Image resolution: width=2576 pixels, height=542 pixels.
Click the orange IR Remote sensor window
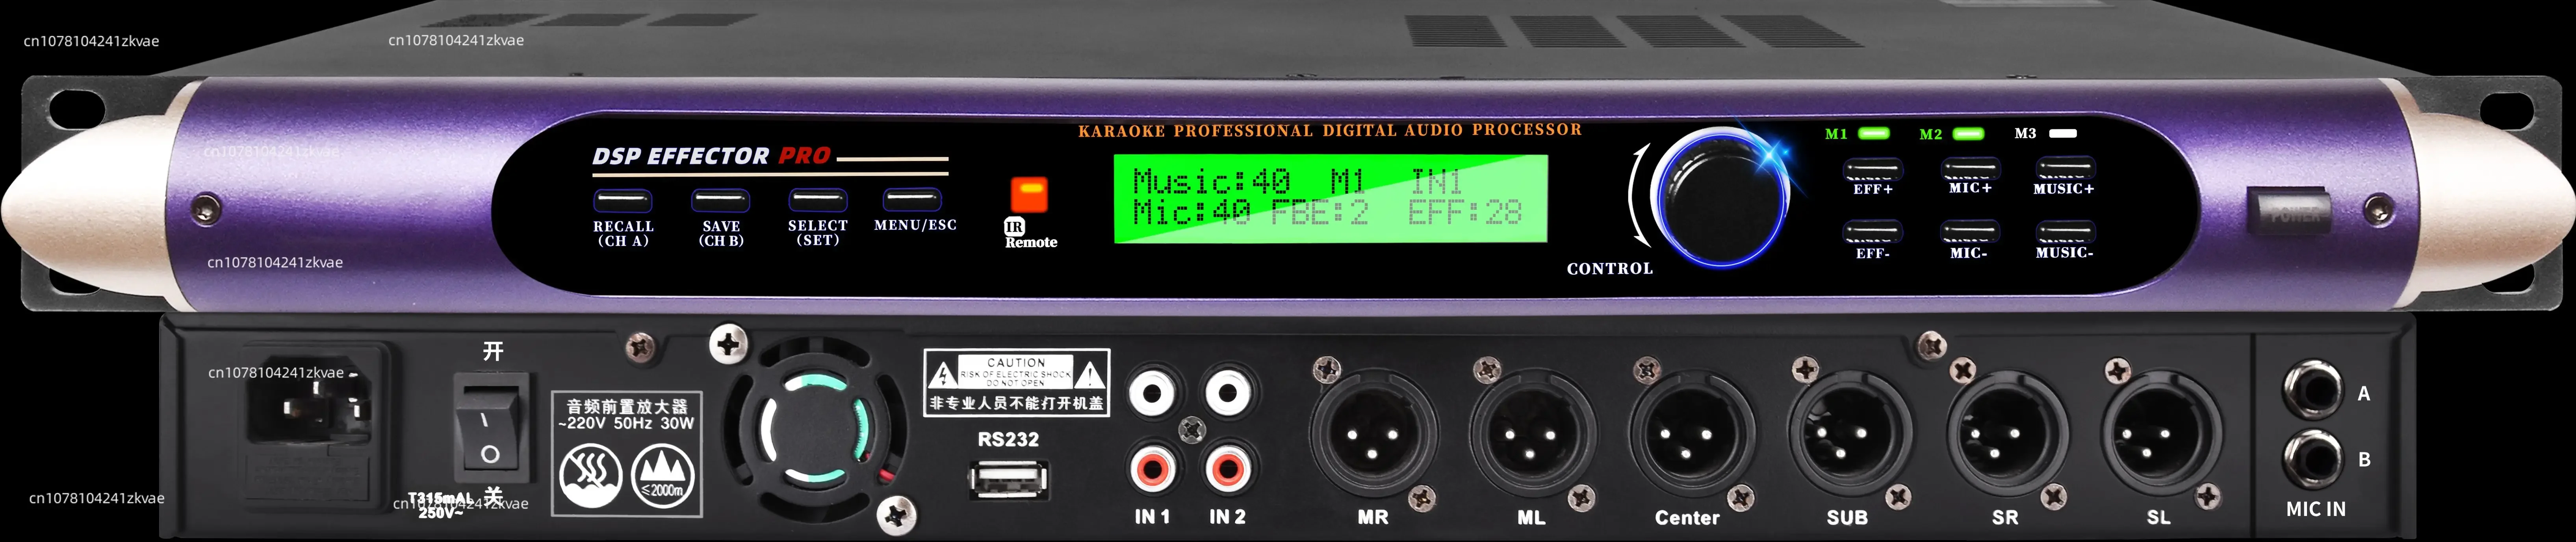coord(1029,194)
